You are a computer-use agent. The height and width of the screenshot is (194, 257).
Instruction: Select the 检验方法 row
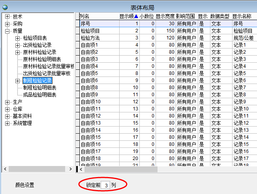pyautogui.click(x=90, y=38)
